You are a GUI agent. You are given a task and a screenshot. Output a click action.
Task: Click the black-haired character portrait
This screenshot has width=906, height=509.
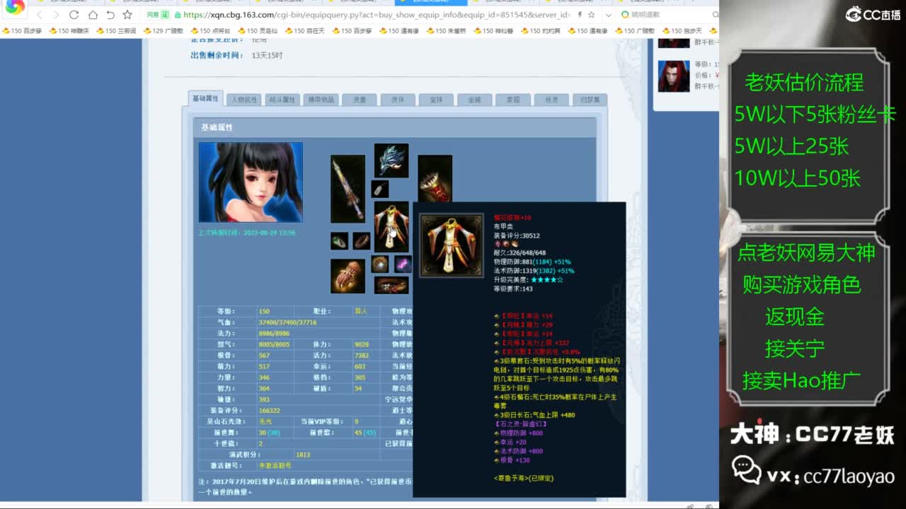click(x=251, y=182)
